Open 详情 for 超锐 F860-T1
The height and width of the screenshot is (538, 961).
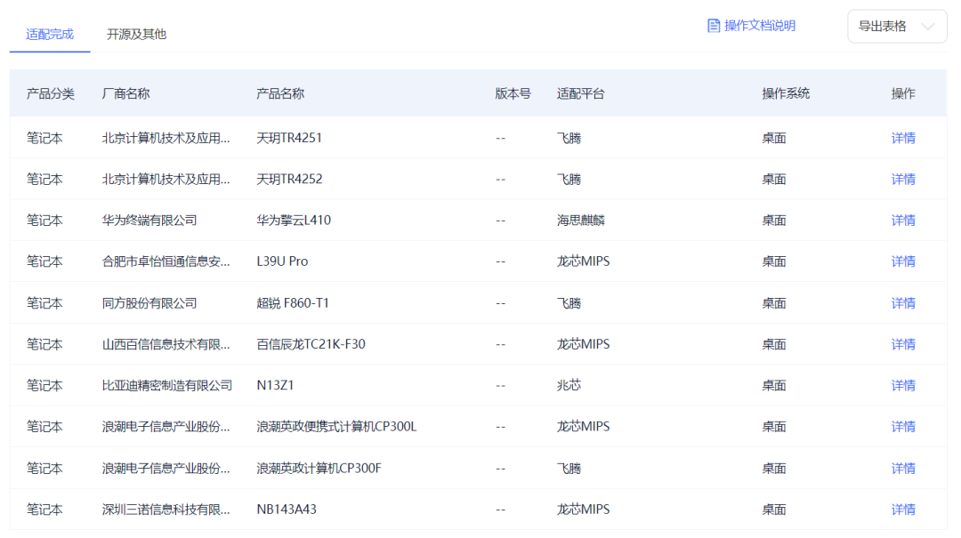pos(903,303)
